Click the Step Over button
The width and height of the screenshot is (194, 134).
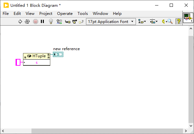tap(75, 21)
